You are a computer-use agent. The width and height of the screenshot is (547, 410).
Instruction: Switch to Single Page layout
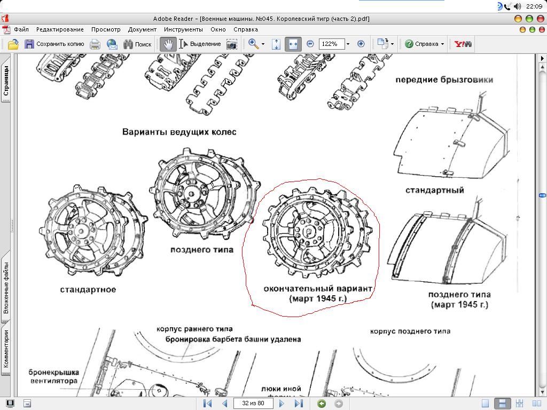[485, 404]
